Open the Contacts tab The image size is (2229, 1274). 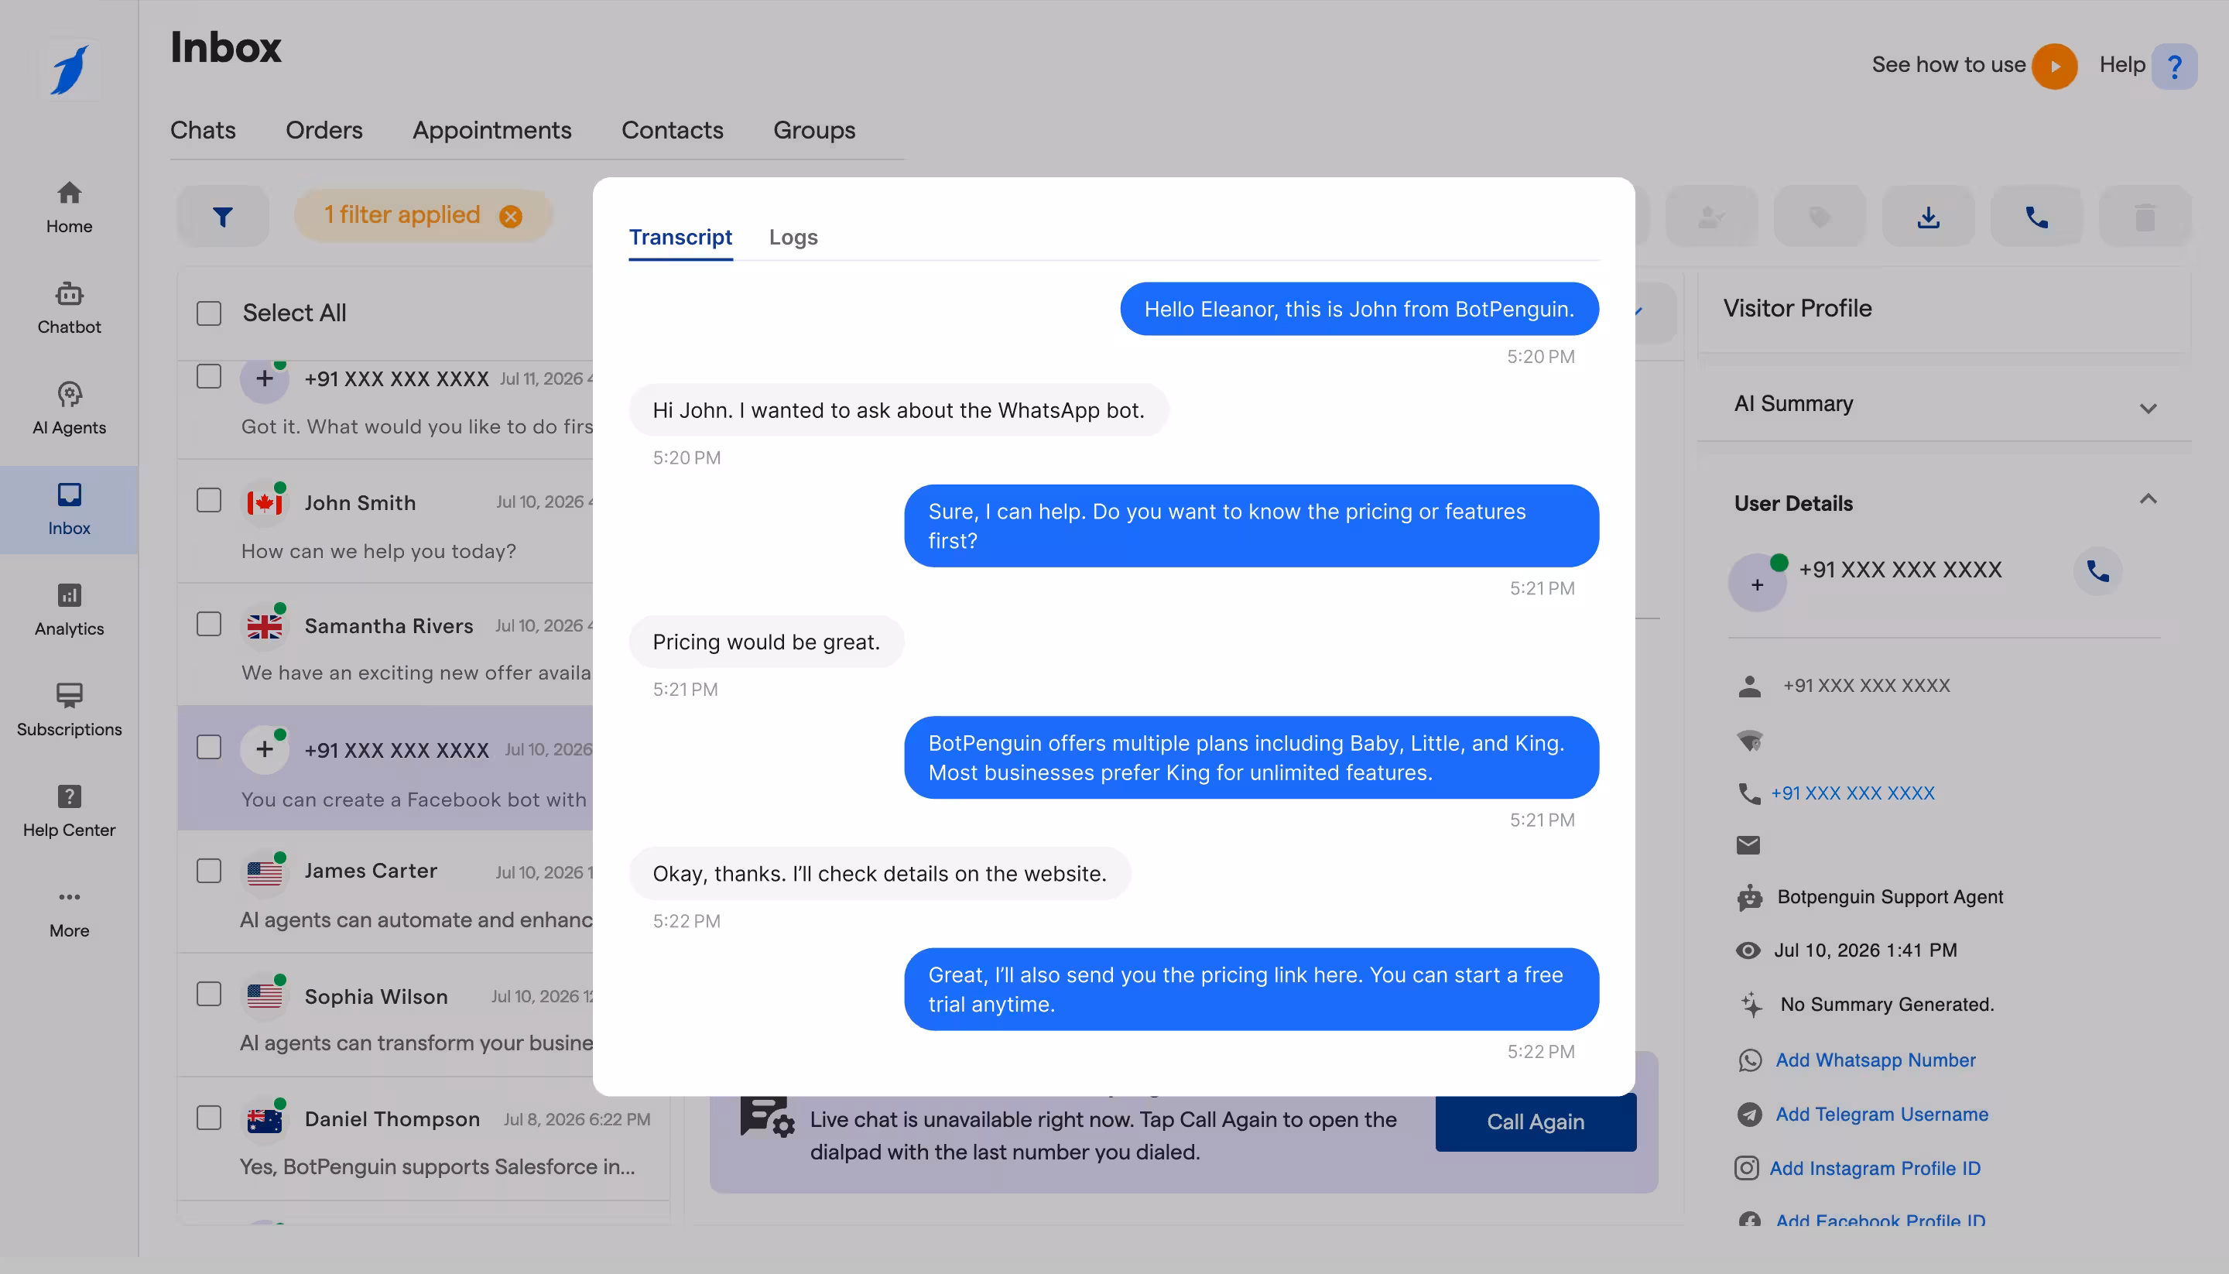(x=673, y=130)
